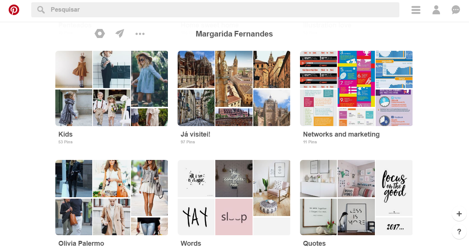The image size is (469, 248).
Task: Open the Networks and marketing board title
Action: click(341, 134)
